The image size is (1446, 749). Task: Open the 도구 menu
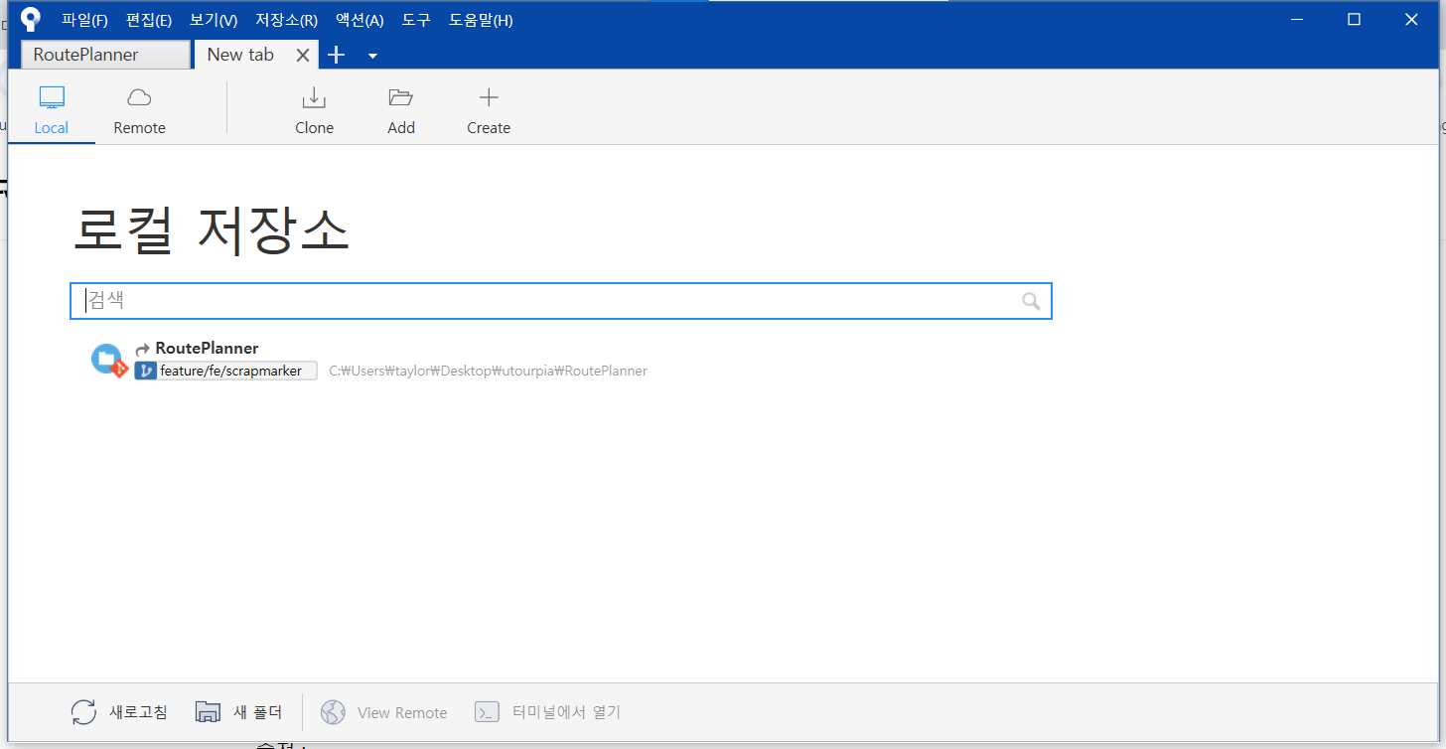pos(416,20)
